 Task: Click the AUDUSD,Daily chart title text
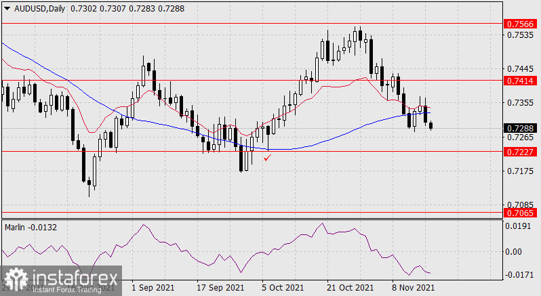coord(41,7)
